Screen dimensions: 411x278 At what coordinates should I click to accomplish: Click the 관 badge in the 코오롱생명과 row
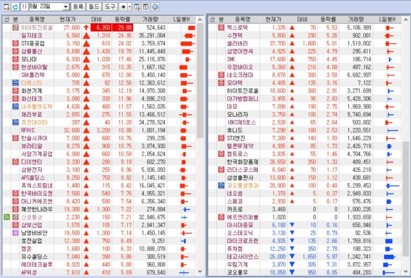221,186
